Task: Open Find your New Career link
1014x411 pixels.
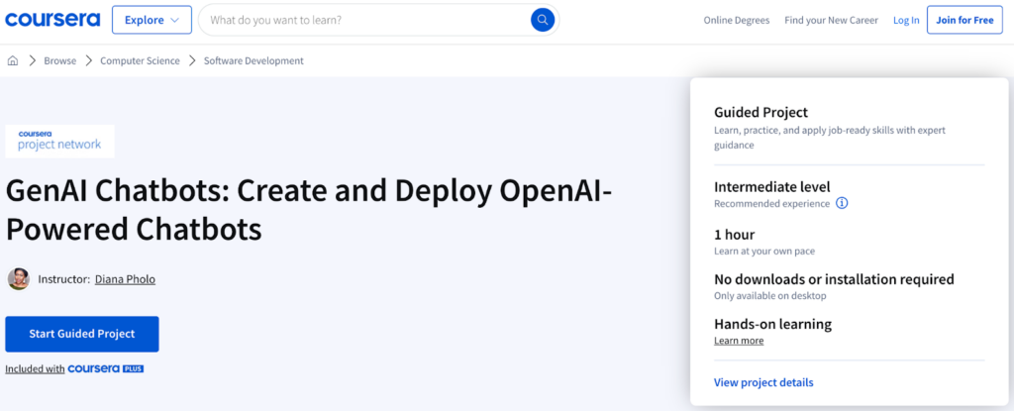Action: (831, 20)
